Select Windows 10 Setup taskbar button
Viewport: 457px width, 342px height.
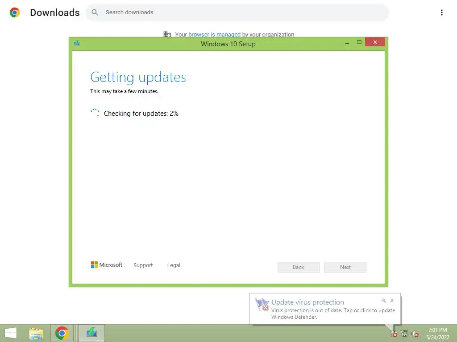(91, 333)
